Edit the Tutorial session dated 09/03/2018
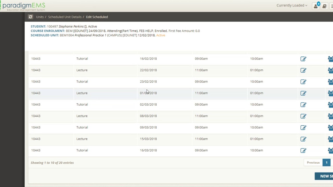The width and height of the screenshot is (333, 187). click(303, 128)
